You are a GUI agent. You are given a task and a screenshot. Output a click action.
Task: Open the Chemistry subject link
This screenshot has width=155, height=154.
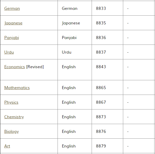click(14, 117)
